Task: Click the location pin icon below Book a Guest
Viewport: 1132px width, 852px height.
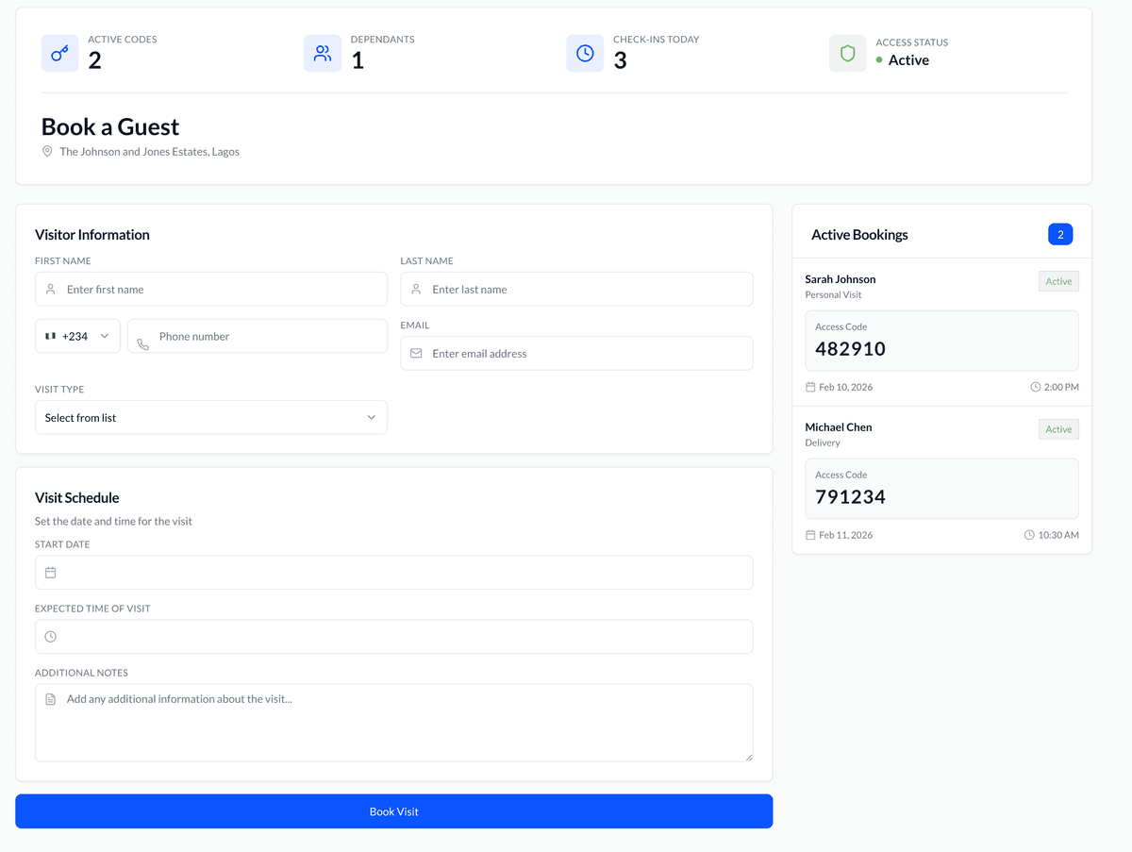Action: (x=47, y=151)
